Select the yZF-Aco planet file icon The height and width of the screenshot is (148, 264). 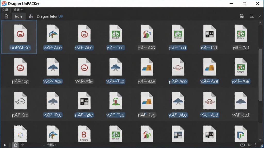[178, 67]
